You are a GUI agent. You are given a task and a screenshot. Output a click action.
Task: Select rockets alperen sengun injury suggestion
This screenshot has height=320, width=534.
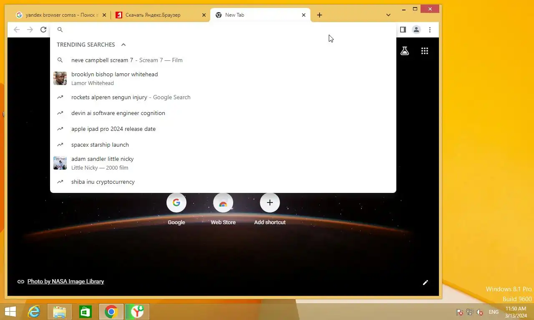pyautogui.click(x=223, y=97)
